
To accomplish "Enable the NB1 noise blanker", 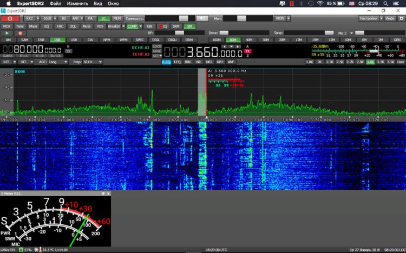I will [209, 62].
